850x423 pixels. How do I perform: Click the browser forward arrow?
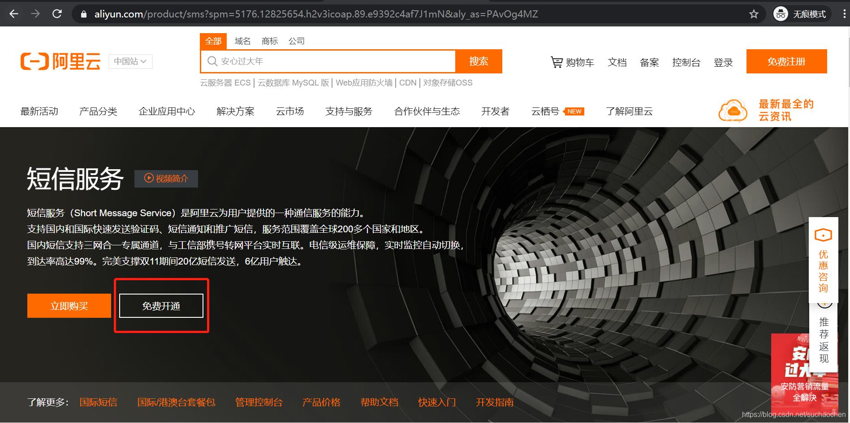(x=35, y=14)
